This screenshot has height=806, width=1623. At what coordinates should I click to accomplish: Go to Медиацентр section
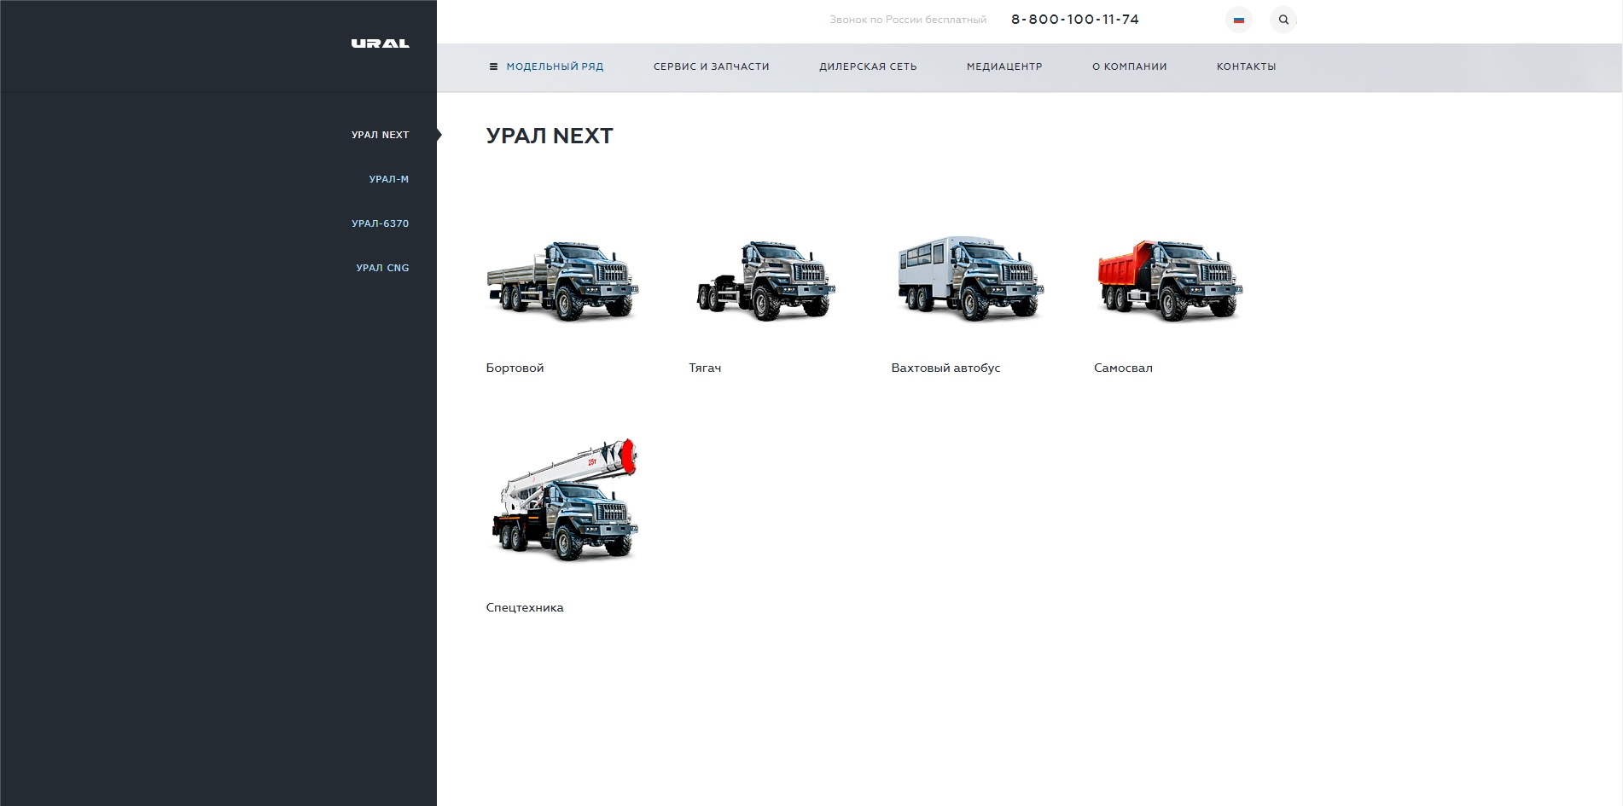[x=1004, y=67]
